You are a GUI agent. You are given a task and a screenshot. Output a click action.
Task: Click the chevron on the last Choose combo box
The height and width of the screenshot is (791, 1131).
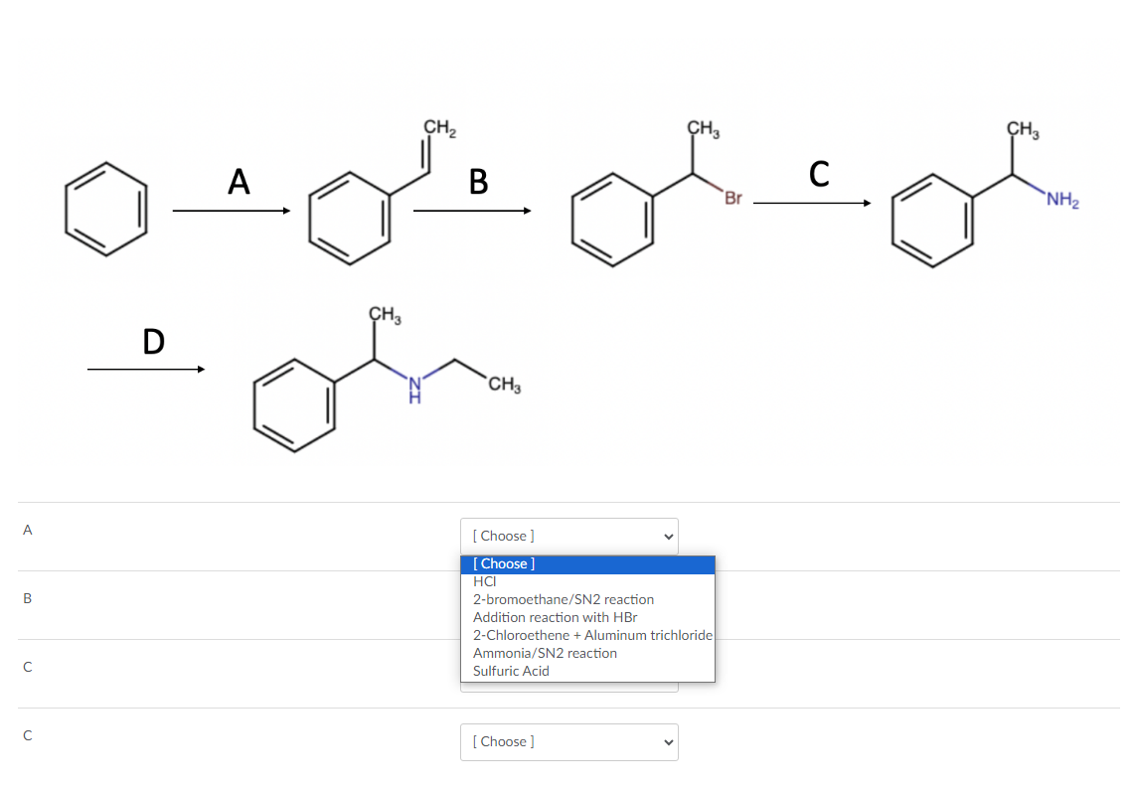[667, 741]
